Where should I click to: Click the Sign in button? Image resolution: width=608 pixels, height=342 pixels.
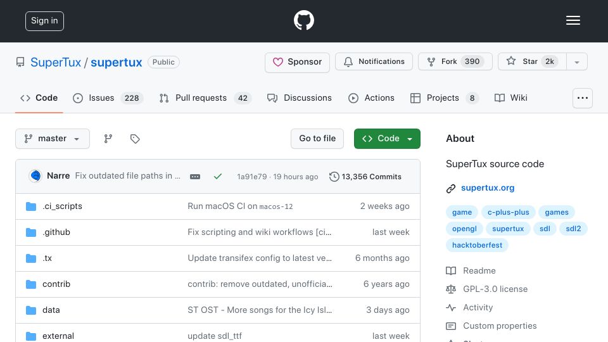click(x=44, y=21)
